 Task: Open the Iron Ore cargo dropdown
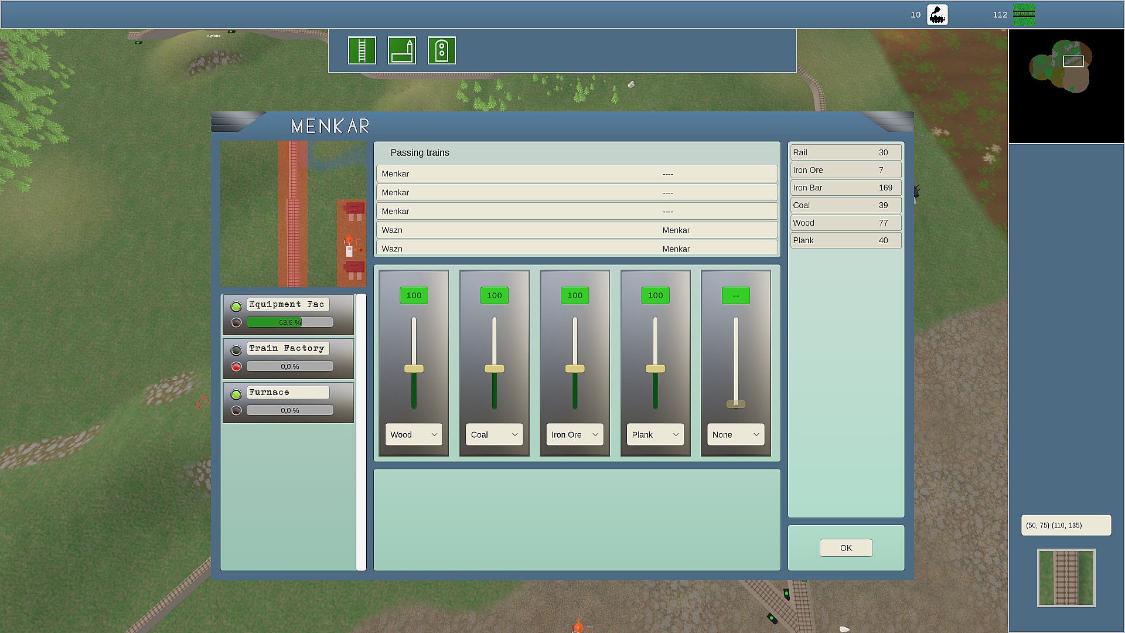pyautogui.click(x=574, y=434)
